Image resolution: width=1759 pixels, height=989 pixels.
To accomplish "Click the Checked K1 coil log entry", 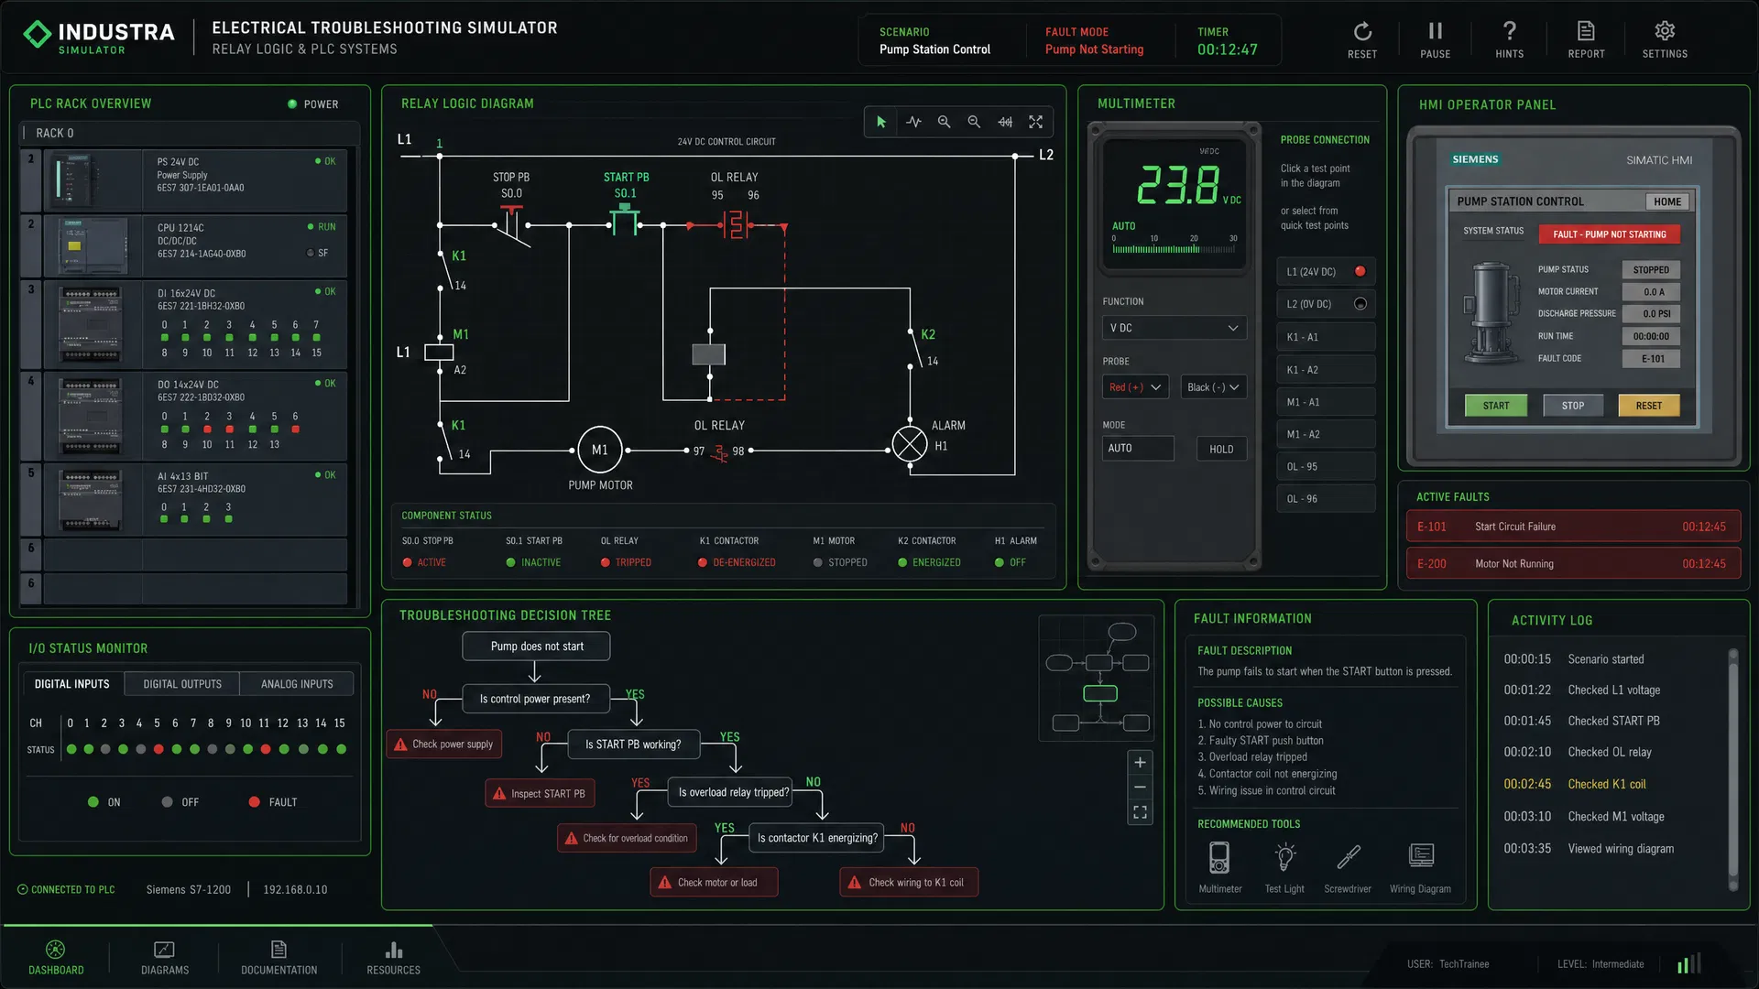I will [1606, 785].
